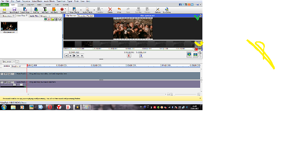Place clip on sequence with green arrow
This screenshot has width=289, height=162.
(189, 54)
